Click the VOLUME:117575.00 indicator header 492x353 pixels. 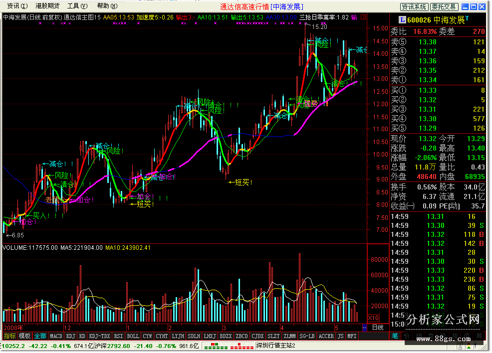tap(30, 248)
